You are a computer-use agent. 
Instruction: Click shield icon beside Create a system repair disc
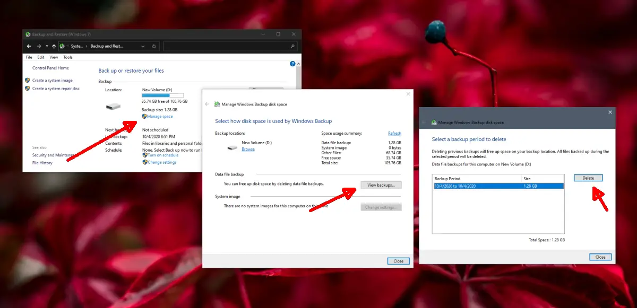point(28,89)
